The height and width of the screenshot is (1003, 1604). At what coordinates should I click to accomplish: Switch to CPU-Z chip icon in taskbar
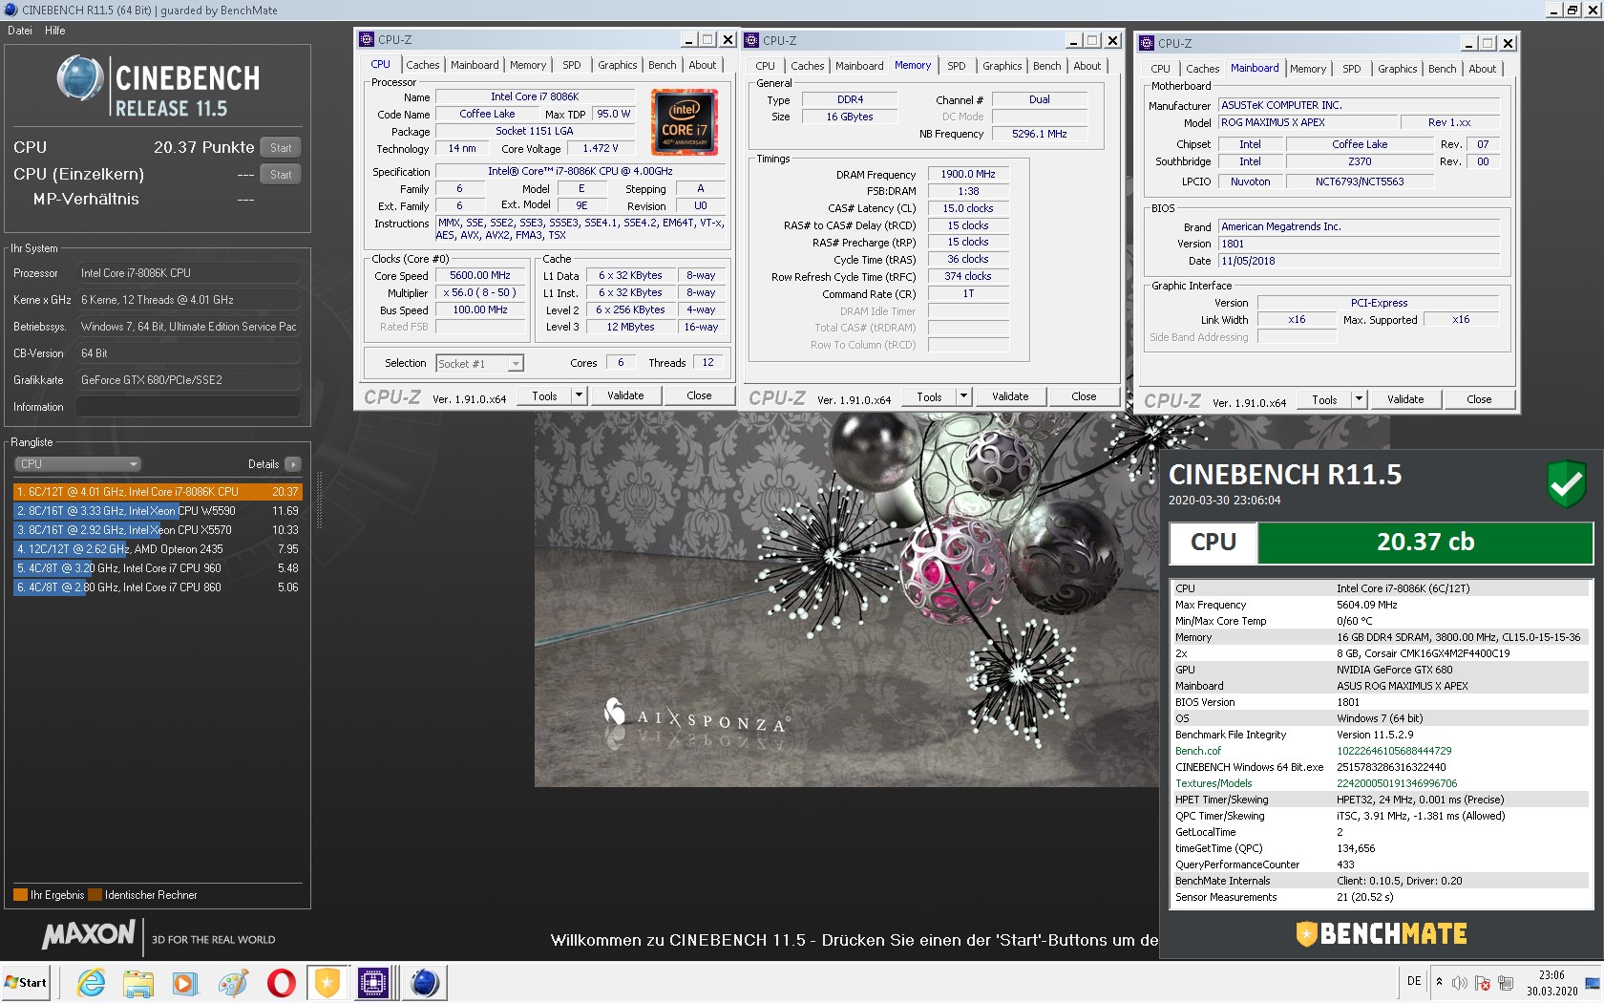[x=373, y=982]
